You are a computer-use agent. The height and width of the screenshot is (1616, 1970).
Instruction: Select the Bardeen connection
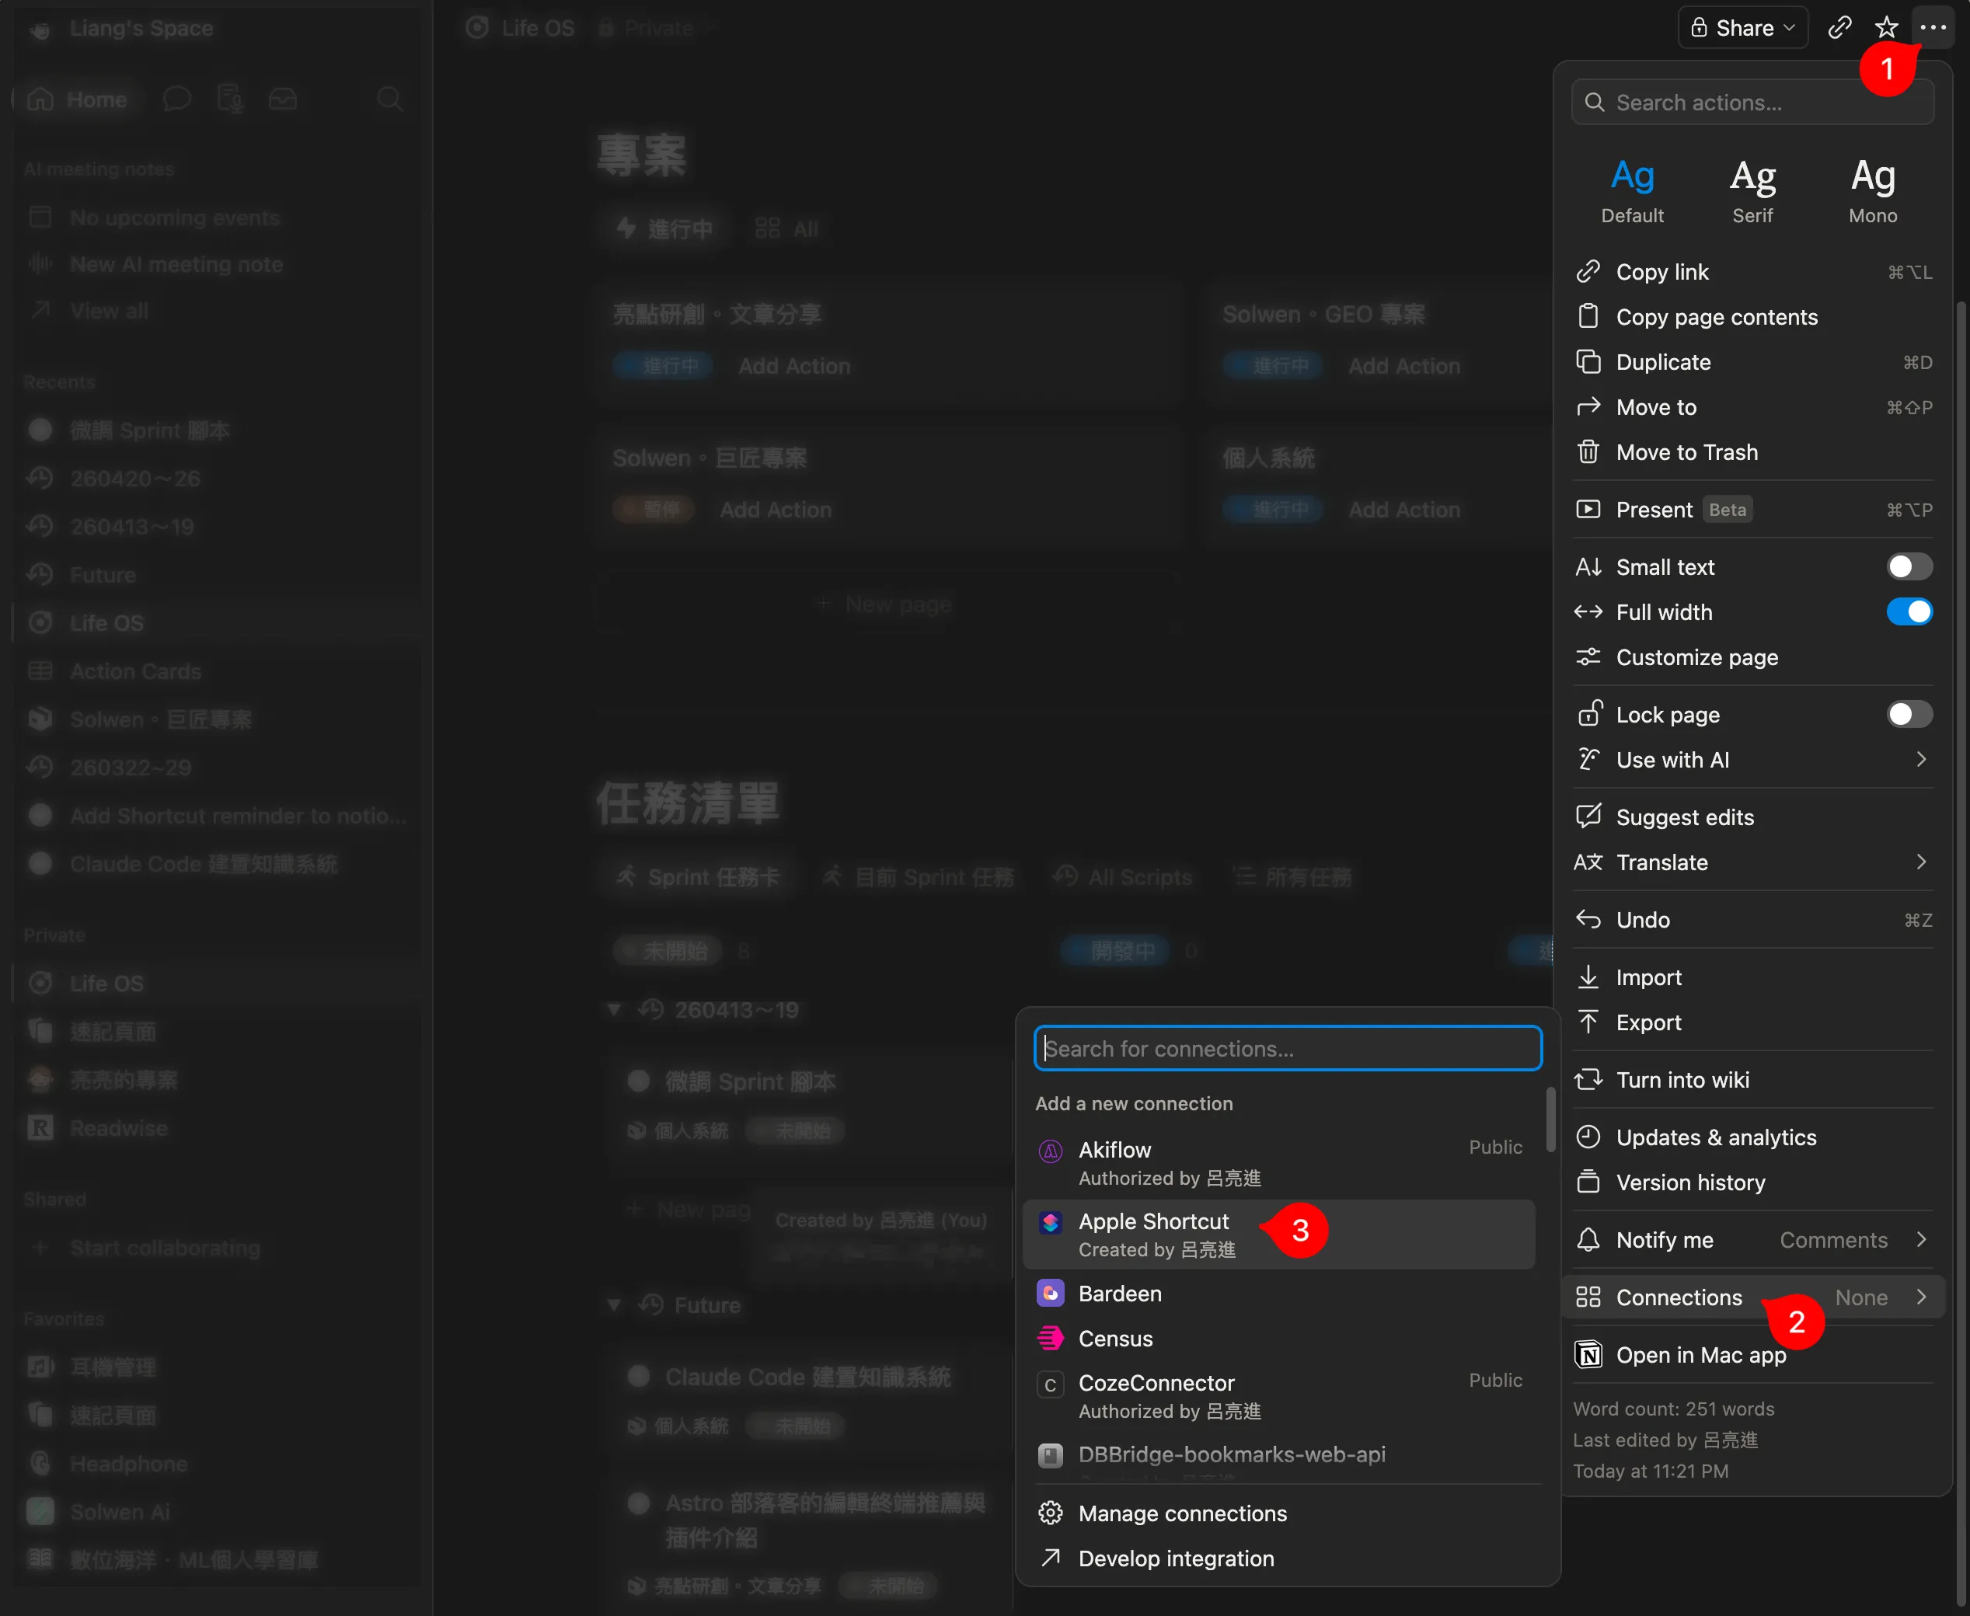[1278, 1294]
